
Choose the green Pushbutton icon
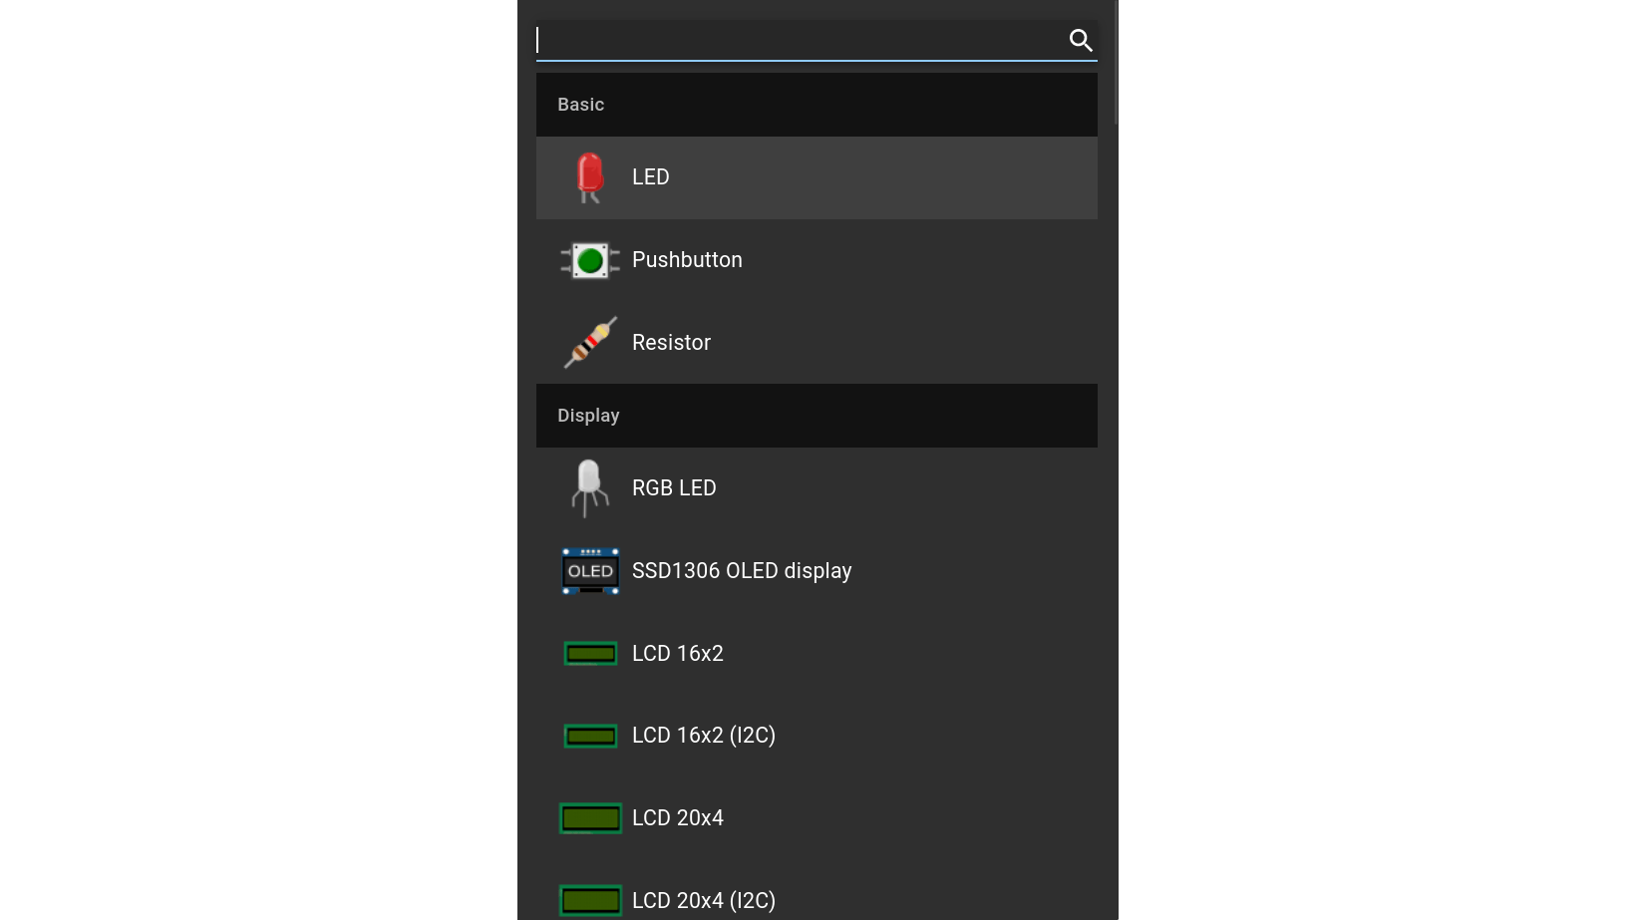click(x=590, y=260)
